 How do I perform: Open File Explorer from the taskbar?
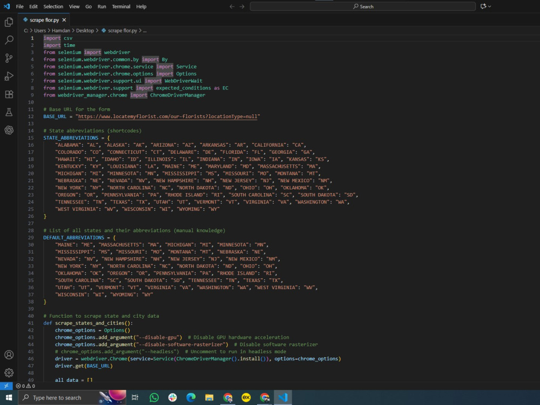coord(209,397)
